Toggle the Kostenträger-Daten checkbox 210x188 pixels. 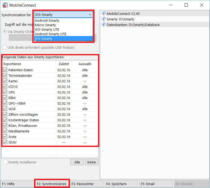[x=5, y=120]
